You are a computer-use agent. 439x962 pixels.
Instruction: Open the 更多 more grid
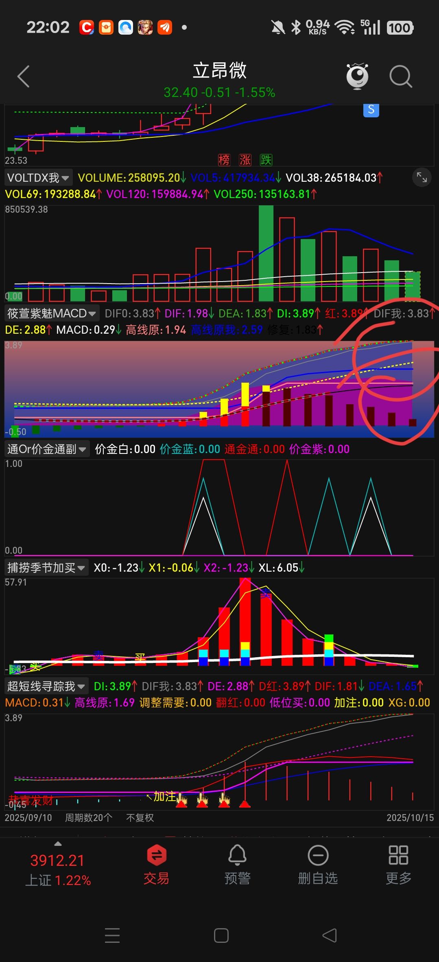(398, 865)
